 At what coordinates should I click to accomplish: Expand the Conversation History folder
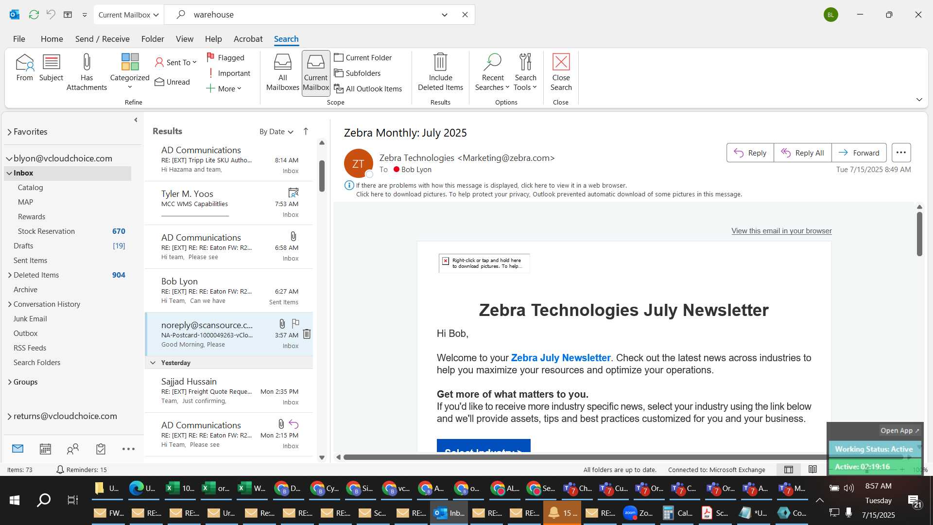click(9, 304)
